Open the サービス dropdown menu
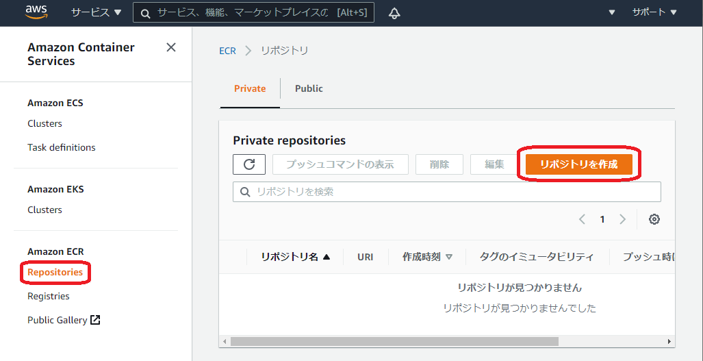This screenshot has width=703, height=361. pos(97,12)
